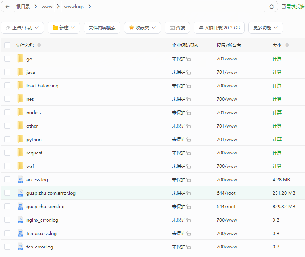Image resolution: width=305 pixels, height=257 pixels.
Task: Click the 未保护 status on the net row
Action: (x=178, y=99)
